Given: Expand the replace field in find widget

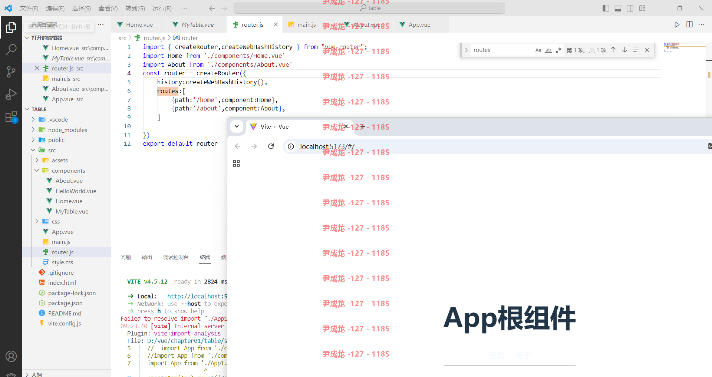Looking at the screenshot, I should click(x=466, y=50).
